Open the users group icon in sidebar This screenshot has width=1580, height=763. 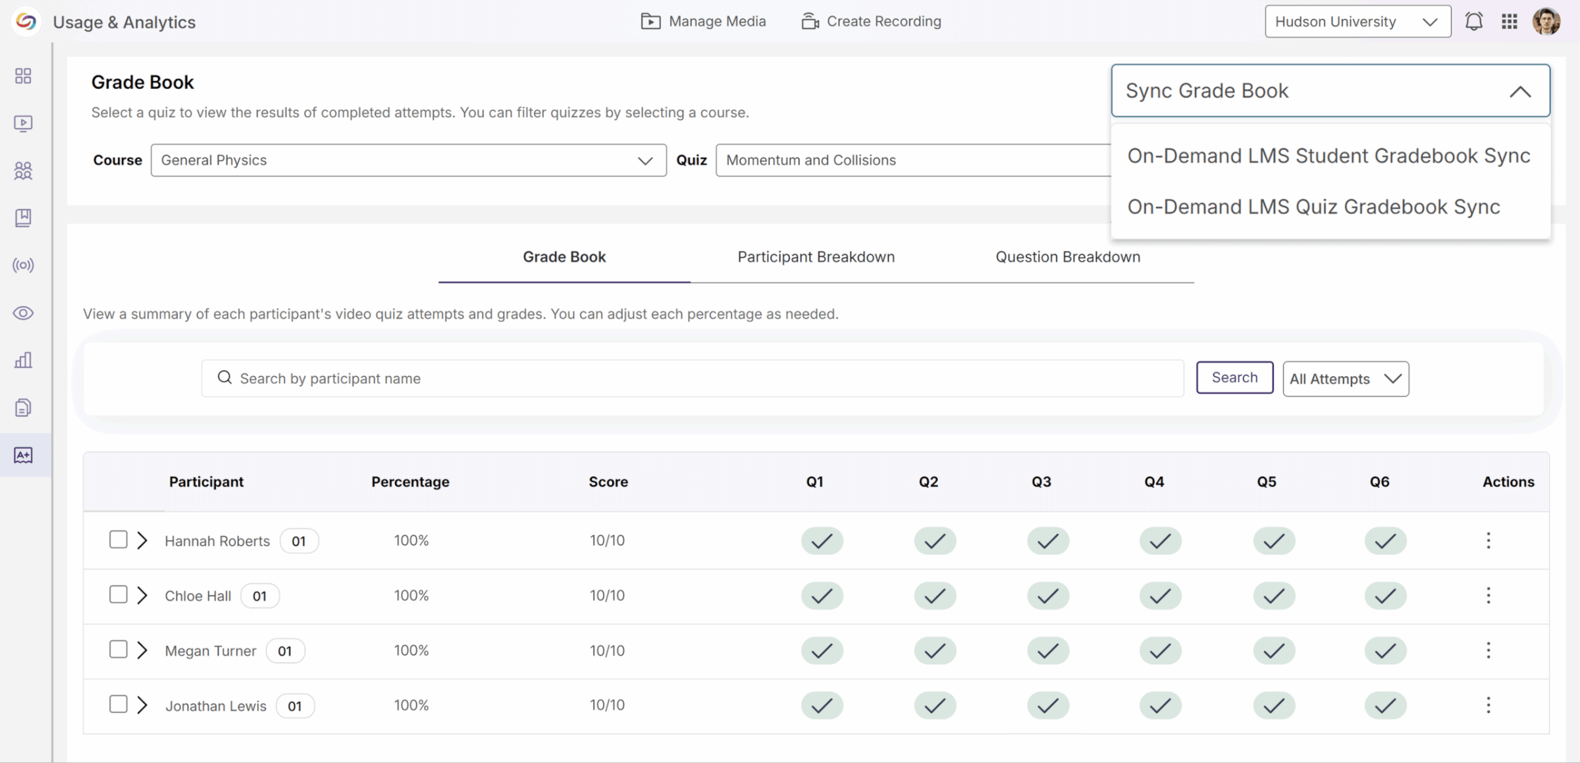pos(23,171)
